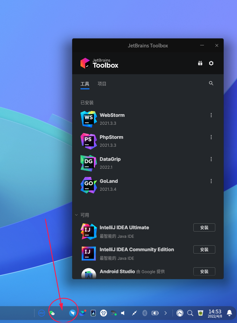Click the taskbar search magnifier
The height and width of the screenshot is (323, 237).
[x=190, y=313]
